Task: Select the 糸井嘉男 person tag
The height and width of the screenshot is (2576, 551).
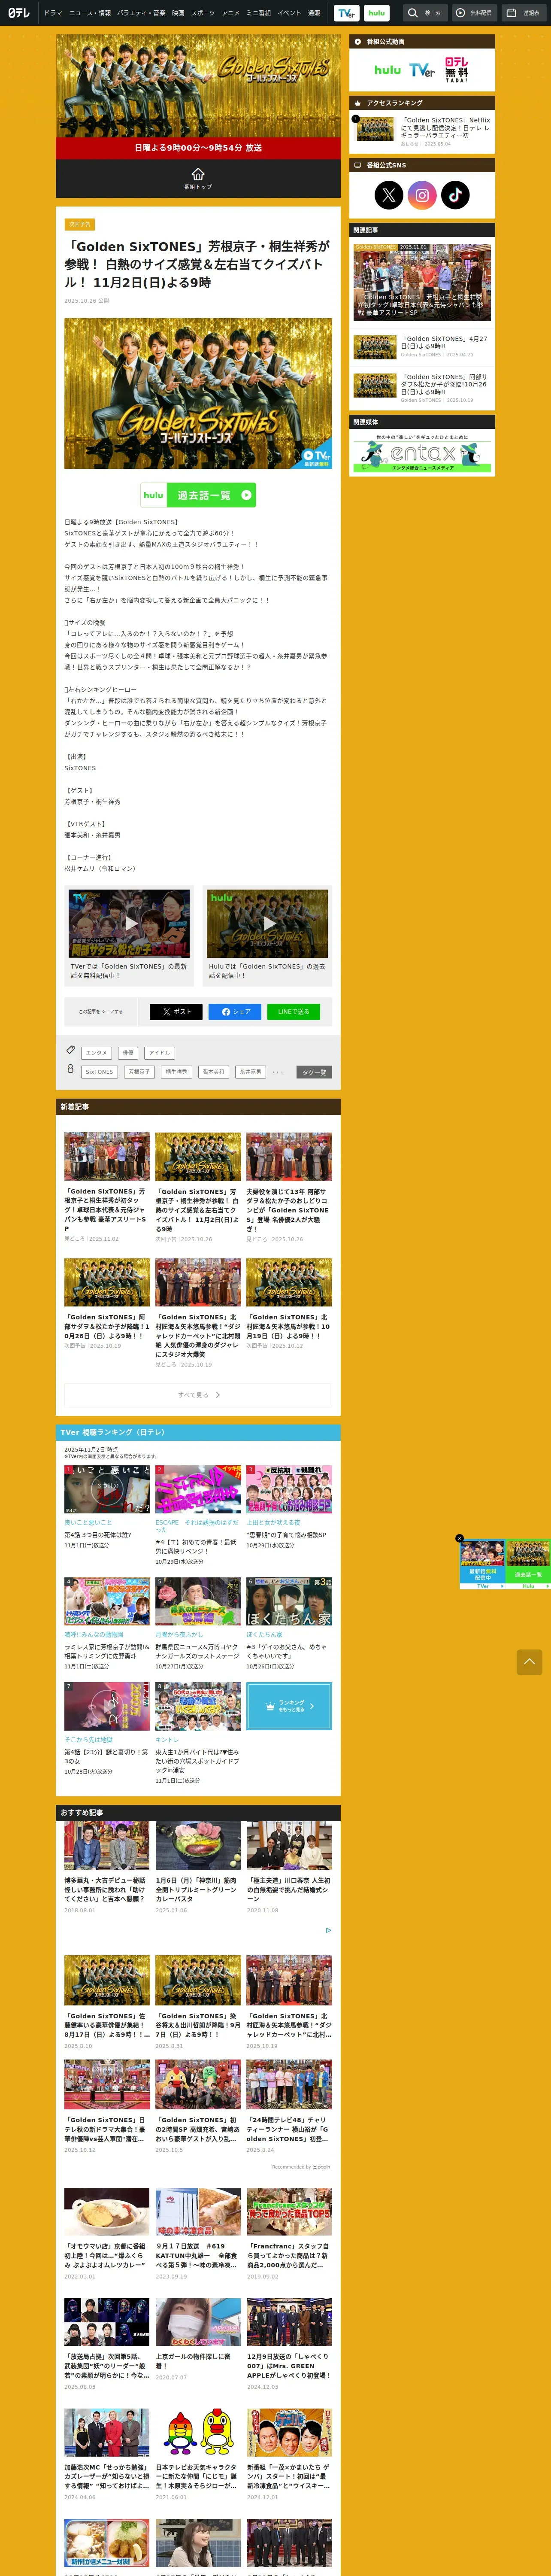Action: pyautogui.click(x=250, y=1072)
